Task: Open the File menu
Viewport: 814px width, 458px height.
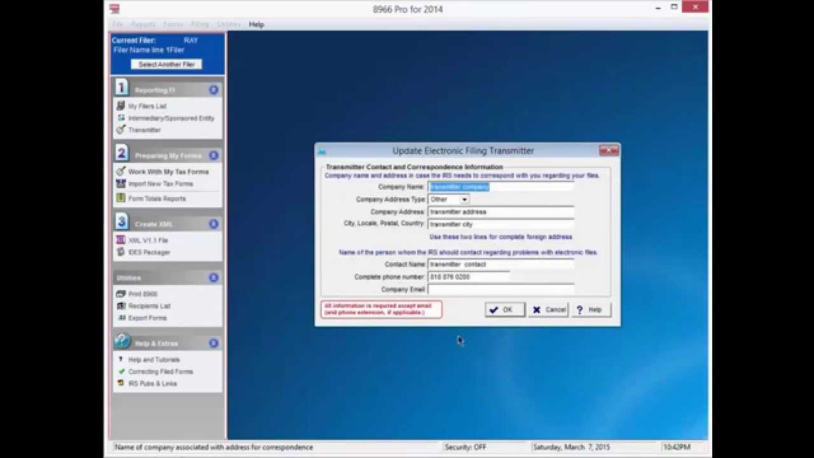Action: 118,24
